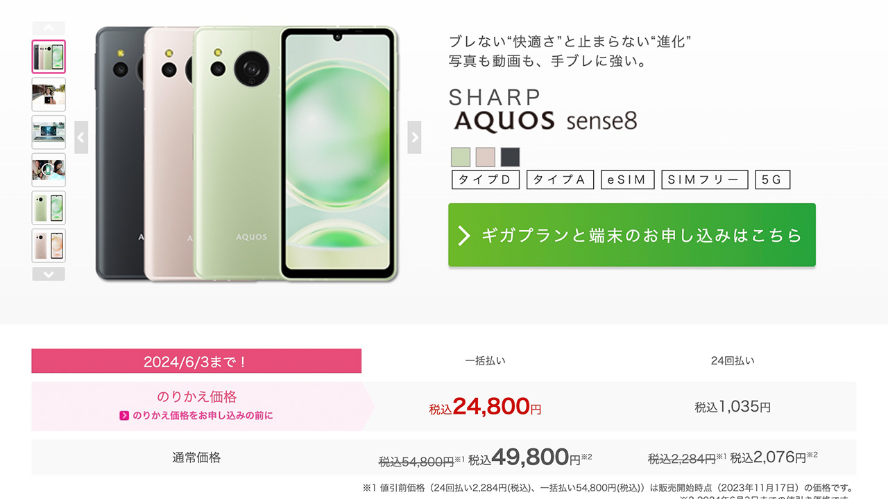Choose the dark gray color swatch
The width and height of the screenshot is (888, 499).
tap(510, 157)
